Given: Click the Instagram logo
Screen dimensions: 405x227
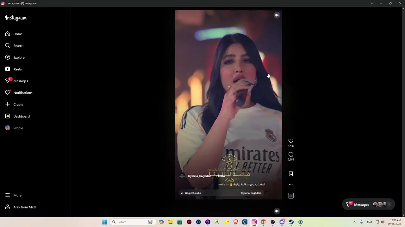Looking at the screenshot, I should point(16,18).
